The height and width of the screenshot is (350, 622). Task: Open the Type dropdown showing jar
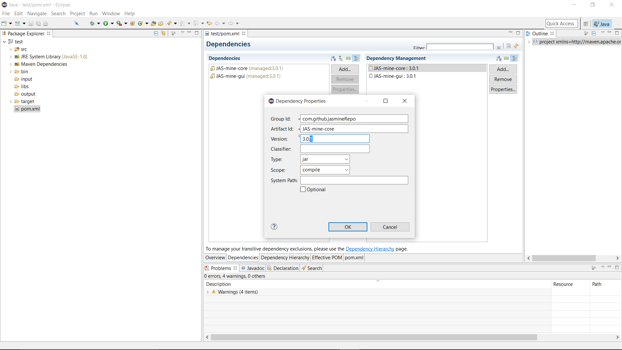pos(325,159)
